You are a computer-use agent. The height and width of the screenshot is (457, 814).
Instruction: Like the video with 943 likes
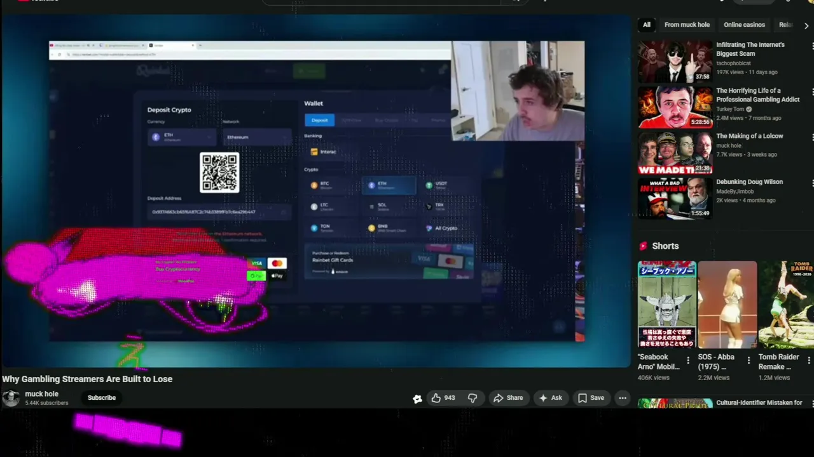[443, 398]
